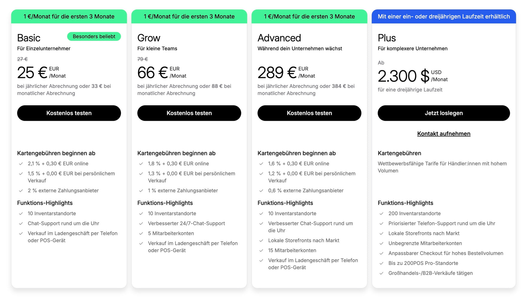Click checkmark beside Advanced's 15 Mitarbeiterkonten

coord(261,251)
